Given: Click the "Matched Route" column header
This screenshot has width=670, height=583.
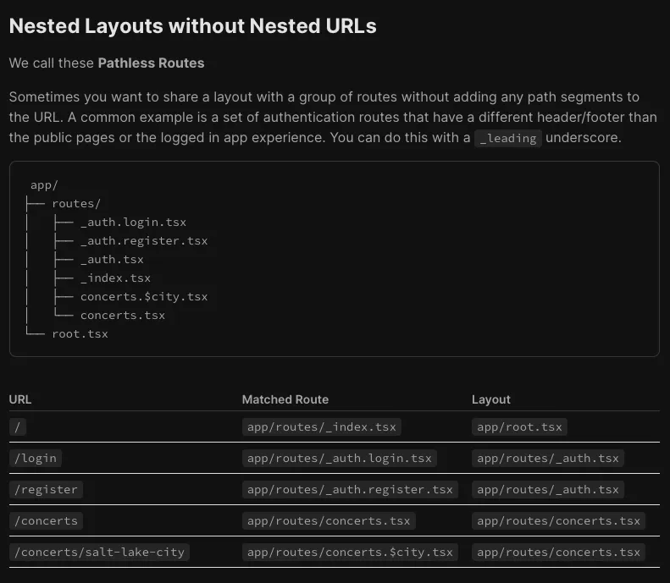Looking at the screenshot, I should pyautogui.click(x=285, y=399).
